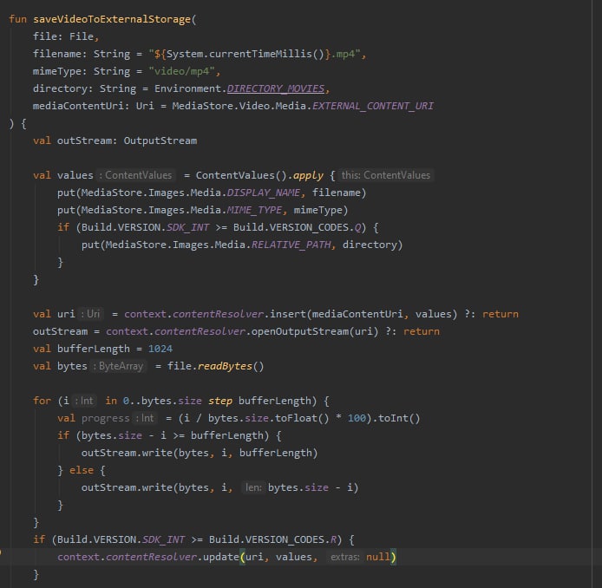Click the RELATIVE_PATH constant
The image size is (602, 588).
click(291, 245)
